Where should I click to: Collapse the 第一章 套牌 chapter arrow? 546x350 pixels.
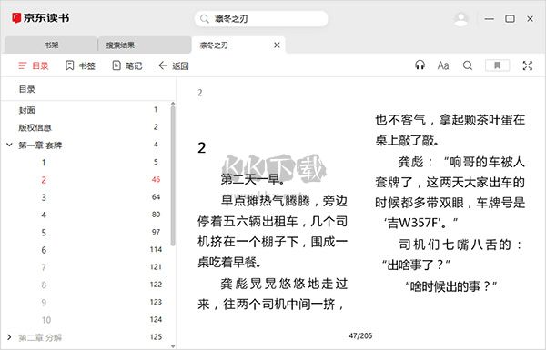[x=10, y=145]
